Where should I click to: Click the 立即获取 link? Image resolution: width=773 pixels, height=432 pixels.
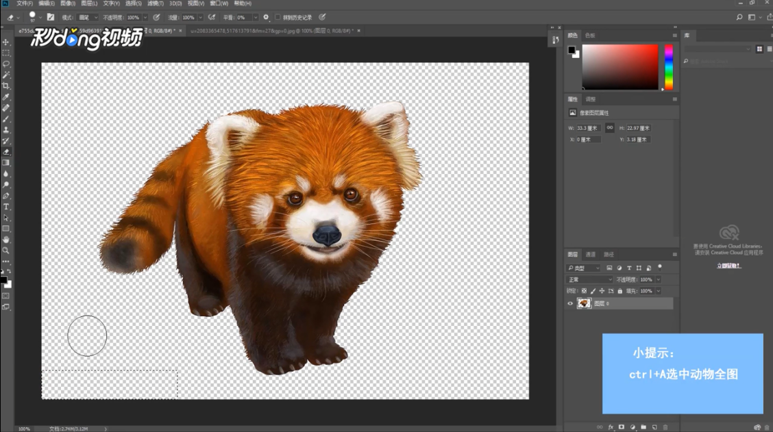pos(728,266)
